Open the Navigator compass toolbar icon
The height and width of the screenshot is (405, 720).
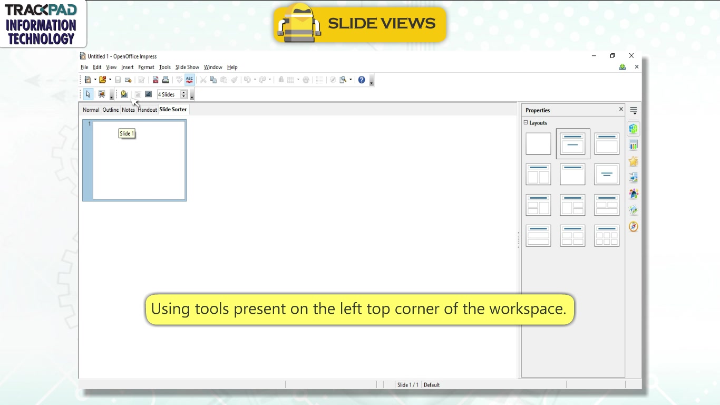point(333,80)
